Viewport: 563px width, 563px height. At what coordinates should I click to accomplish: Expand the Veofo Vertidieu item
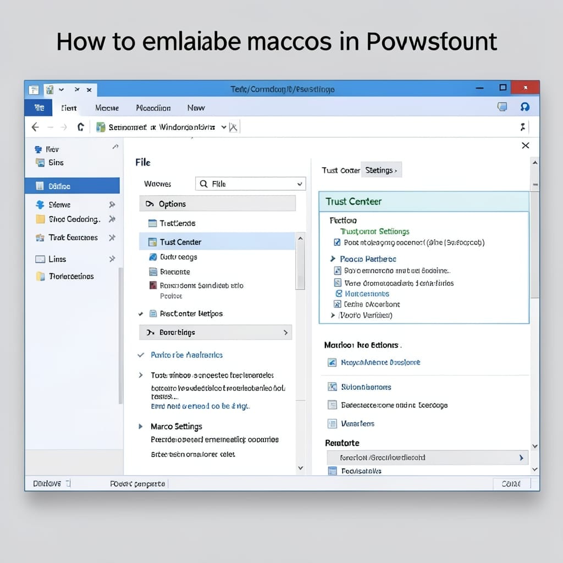(x=333, y=315)
